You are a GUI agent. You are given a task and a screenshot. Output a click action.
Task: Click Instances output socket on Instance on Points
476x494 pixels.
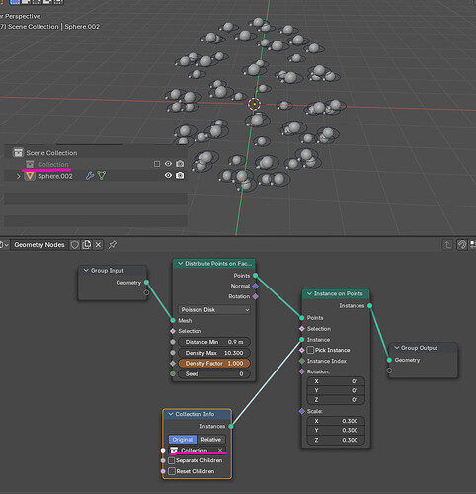(x=370, y=306)
